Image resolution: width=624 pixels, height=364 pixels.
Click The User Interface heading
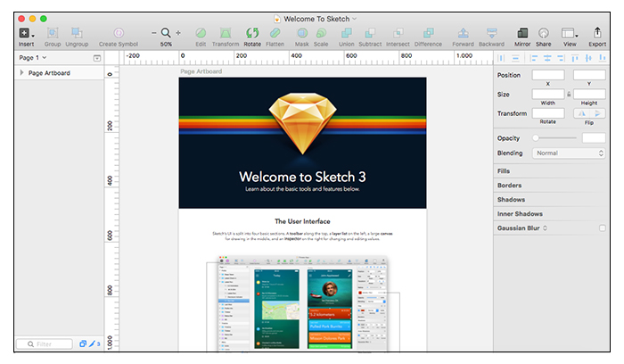tap(302, 221)
